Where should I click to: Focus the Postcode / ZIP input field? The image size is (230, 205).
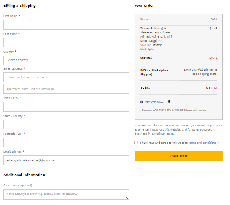66,142
